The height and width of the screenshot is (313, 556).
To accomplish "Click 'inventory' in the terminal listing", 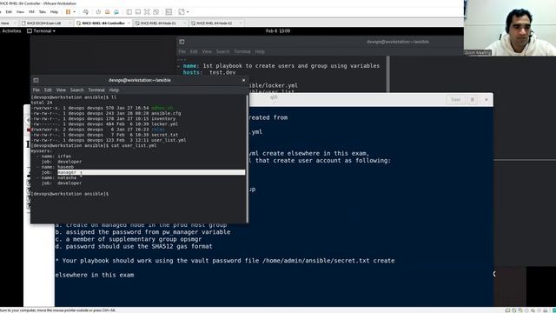I will (x=163, y=119).
